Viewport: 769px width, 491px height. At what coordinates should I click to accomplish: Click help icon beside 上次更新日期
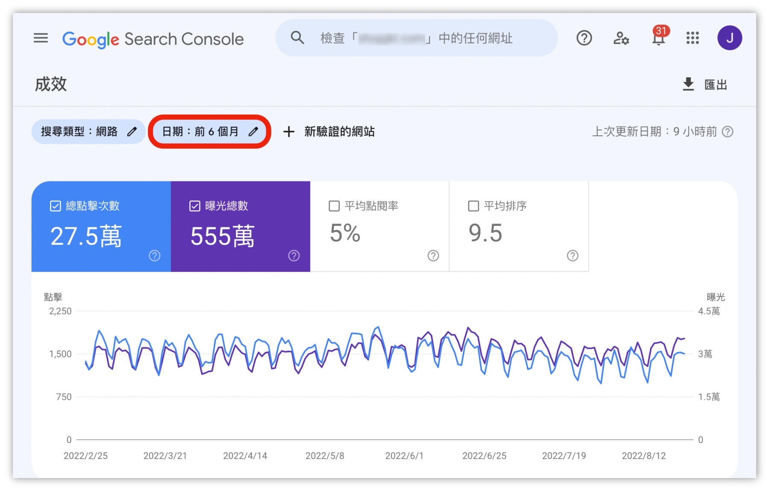(728, 132)
